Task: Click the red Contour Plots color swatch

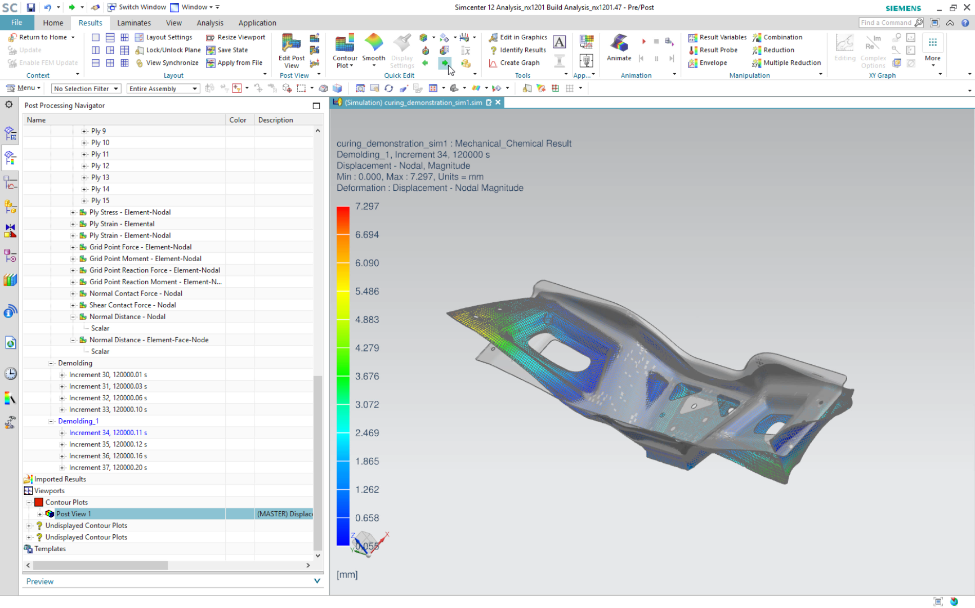Action: [39, 502]
